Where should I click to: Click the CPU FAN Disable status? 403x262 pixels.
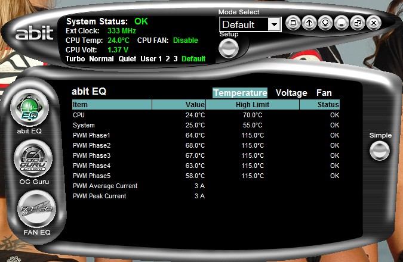[x=186, y=40]
